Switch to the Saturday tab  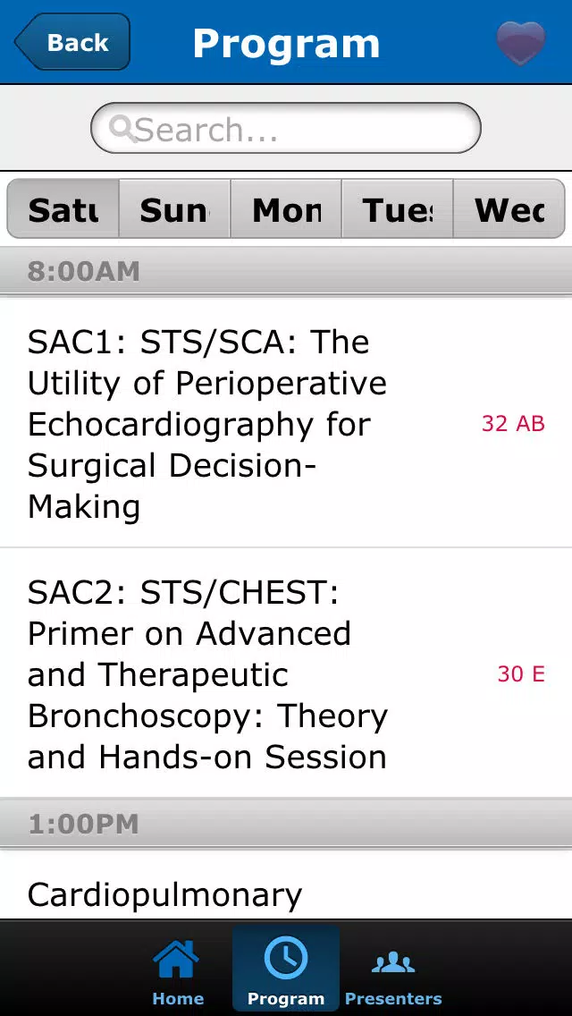[x=63, y=209]
